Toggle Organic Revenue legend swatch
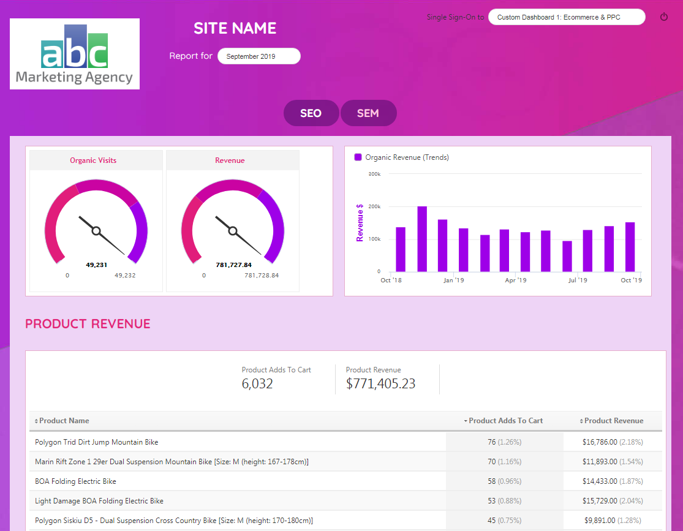 [358, 157]
